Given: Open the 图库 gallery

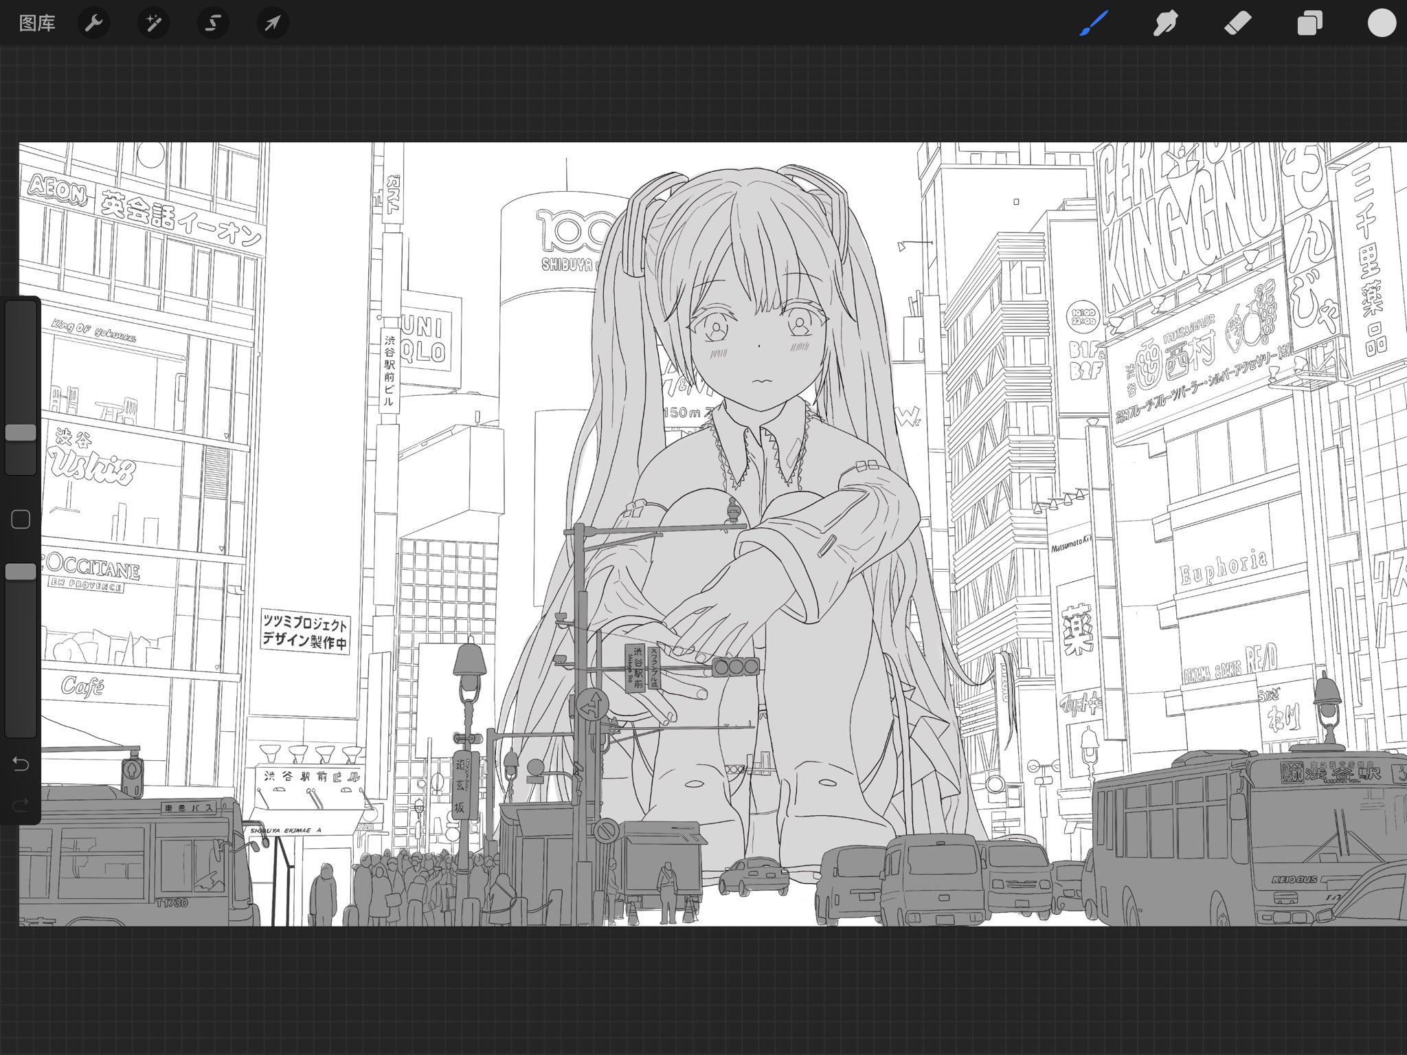Looking at the screenshot, I should [x=37, y=23].
